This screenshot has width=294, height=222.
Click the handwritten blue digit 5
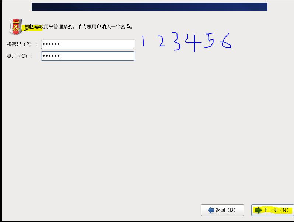[209, 40]
